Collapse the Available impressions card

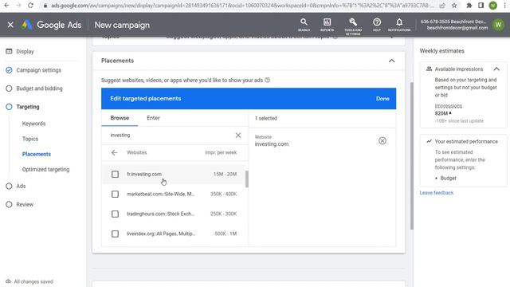496,69
